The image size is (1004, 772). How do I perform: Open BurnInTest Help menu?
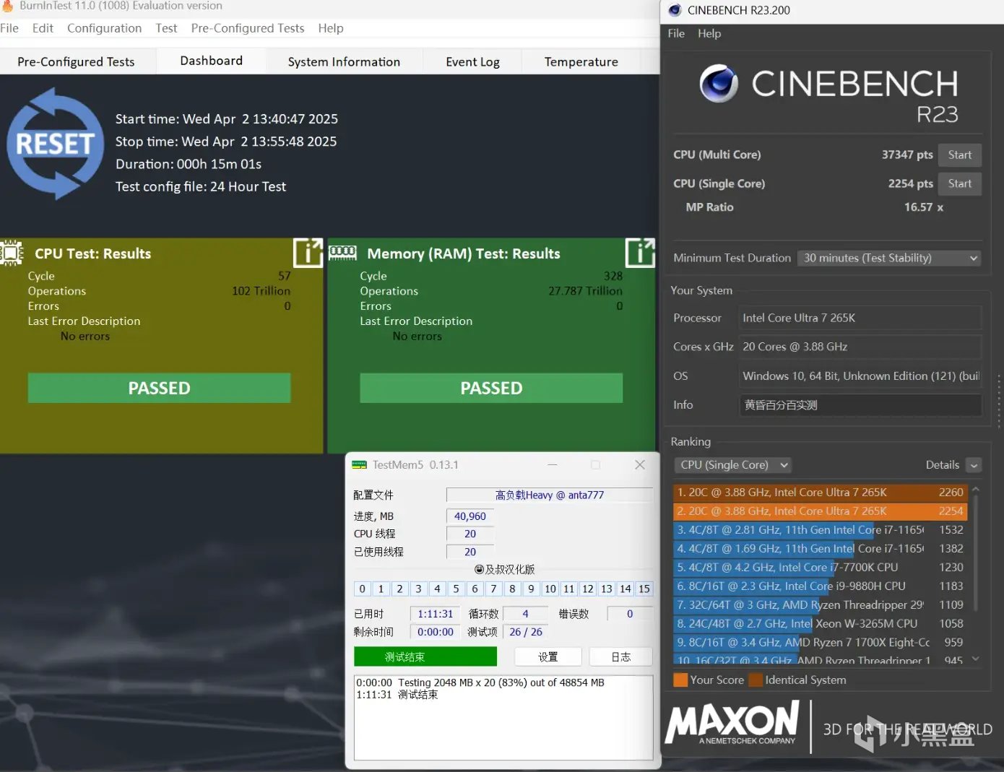(331, 28)
